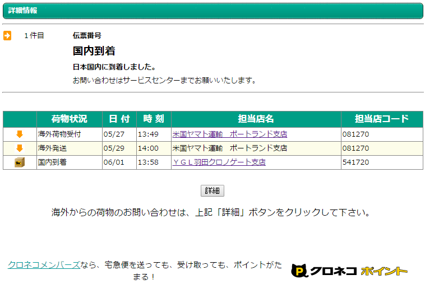Open 米国ヤマト運輸 ポートランド支店 link in 海外荷物受付 row
This screenshot has height=284, width=425.
229,134
